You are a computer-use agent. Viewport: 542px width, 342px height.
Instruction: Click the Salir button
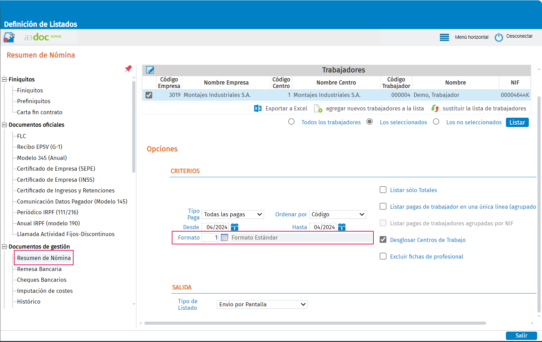(x=521, y=335)
